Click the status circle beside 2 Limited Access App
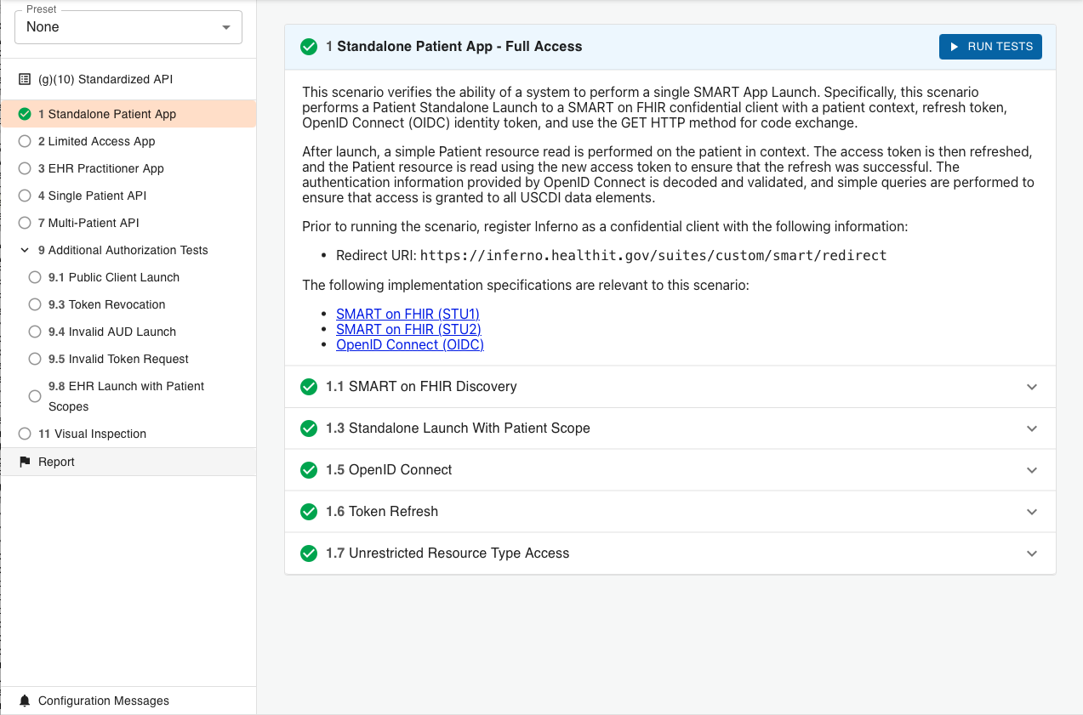1083x715 pixels. [25, 141]
